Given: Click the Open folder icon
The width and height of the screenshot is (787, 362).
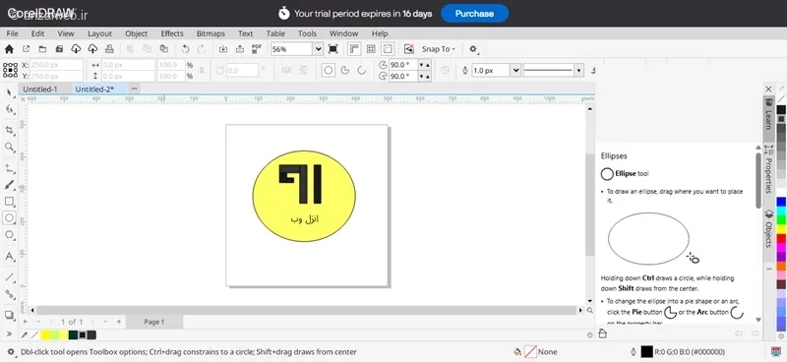Looking at the screenshot, I should pyautogui.click(x=42, y=49).
